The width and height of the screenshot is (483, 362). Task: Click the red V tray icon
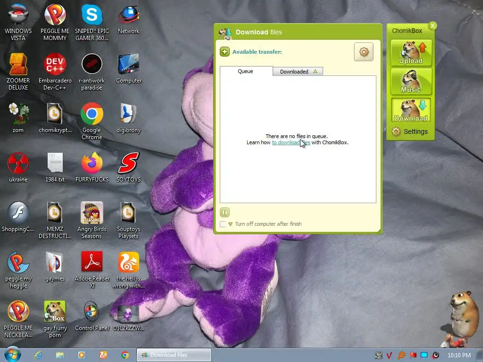[x=389, y=355]
